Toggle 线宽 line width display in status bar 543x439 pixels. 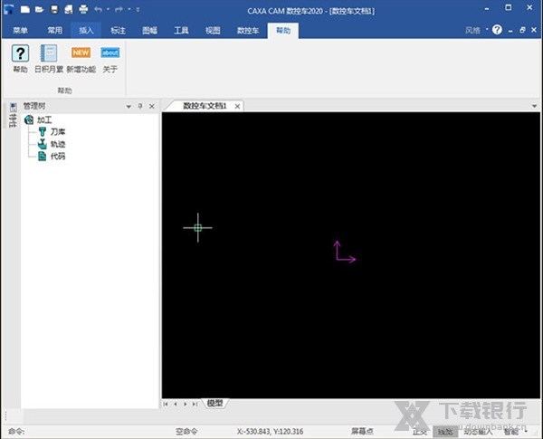click(443, 432)
